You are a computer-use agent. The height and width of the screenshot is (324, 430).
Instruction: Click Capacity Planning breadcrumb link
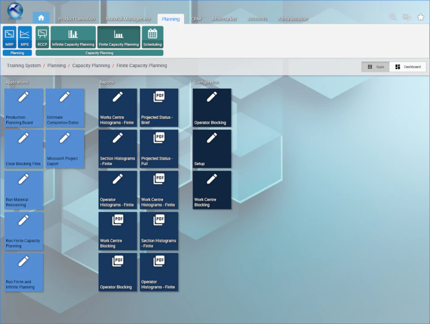(x=91, y=65)
